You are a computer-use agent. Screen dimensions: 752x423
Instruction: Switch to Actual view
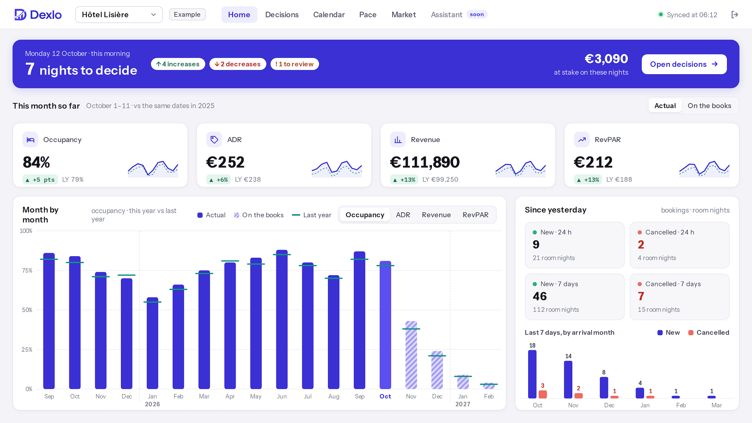tap(665, 106)
